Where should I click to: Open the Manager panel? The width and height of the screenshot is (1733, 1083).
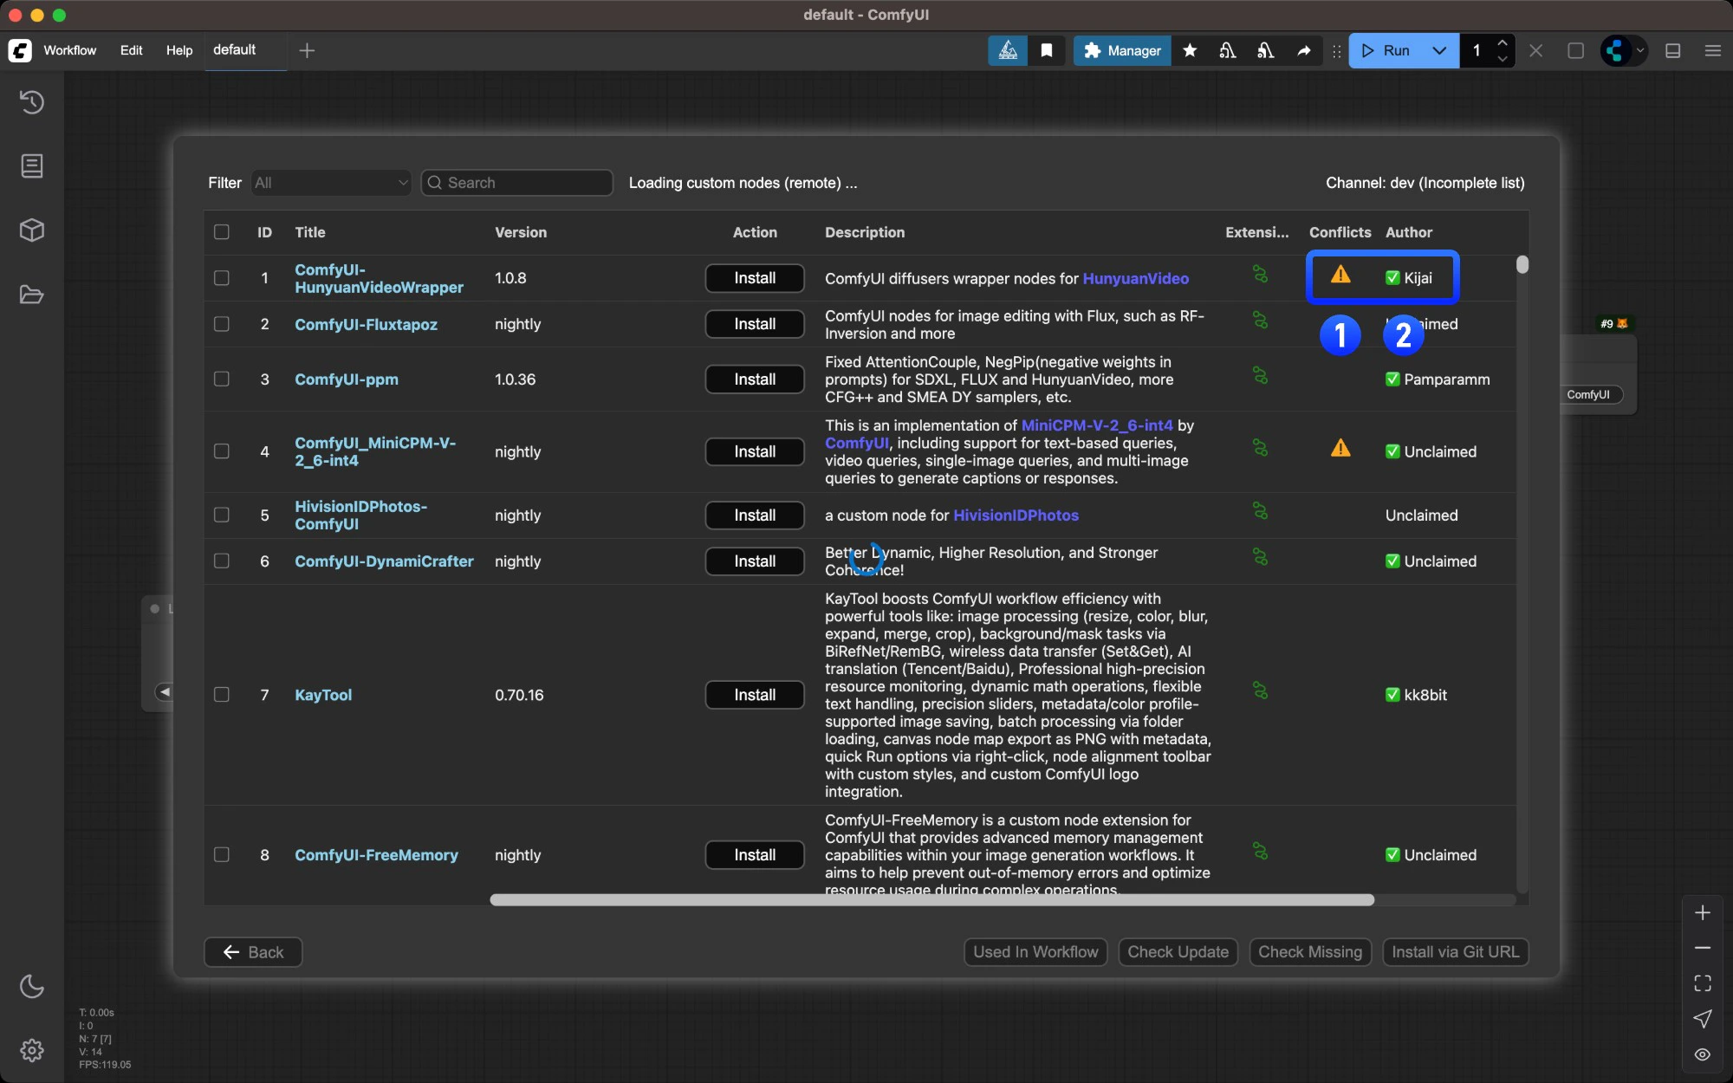[1120, 51]
